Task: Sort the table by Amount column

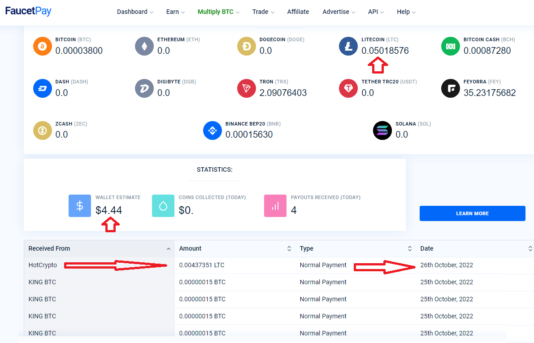Action: [235, 249]
